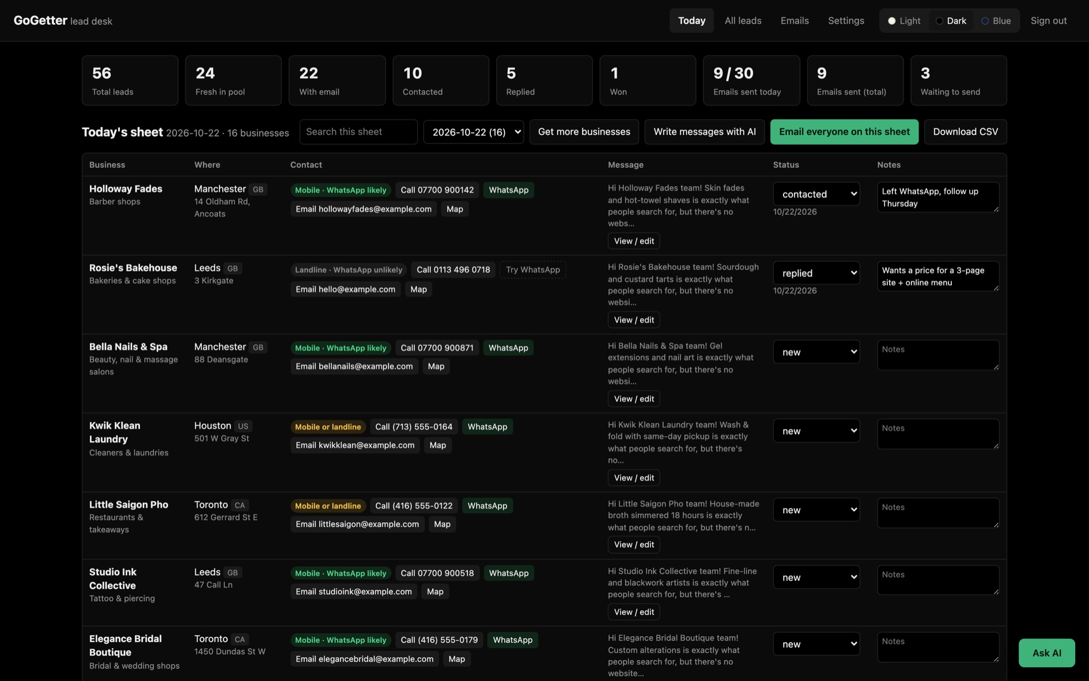Click the GoGetter lead desk logo
This screenshot has height=681, width=1089.
[x=63, y=21]
